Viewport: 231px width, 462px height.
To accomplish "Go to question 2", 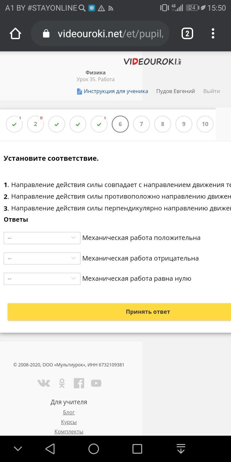I will point(35,124).
